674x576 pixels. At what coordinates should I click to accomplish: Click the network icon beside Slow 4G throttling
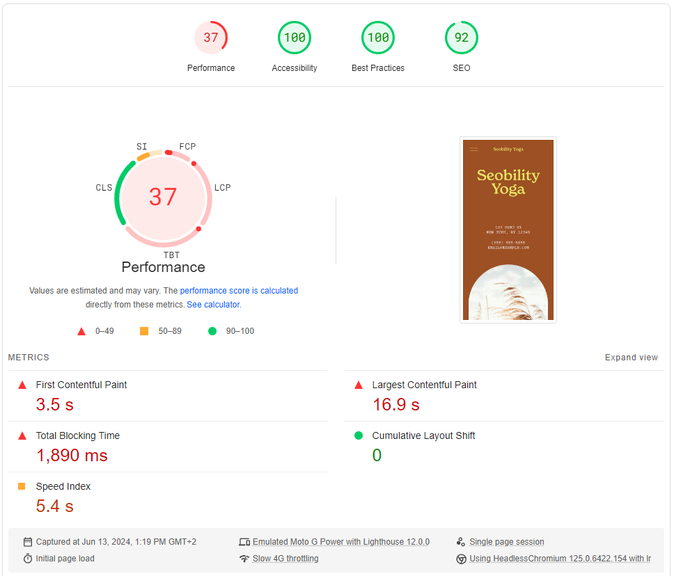(245, 558)
